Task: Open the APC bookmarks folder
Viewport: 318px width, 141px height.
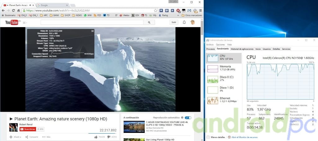Action: (44, 15)
